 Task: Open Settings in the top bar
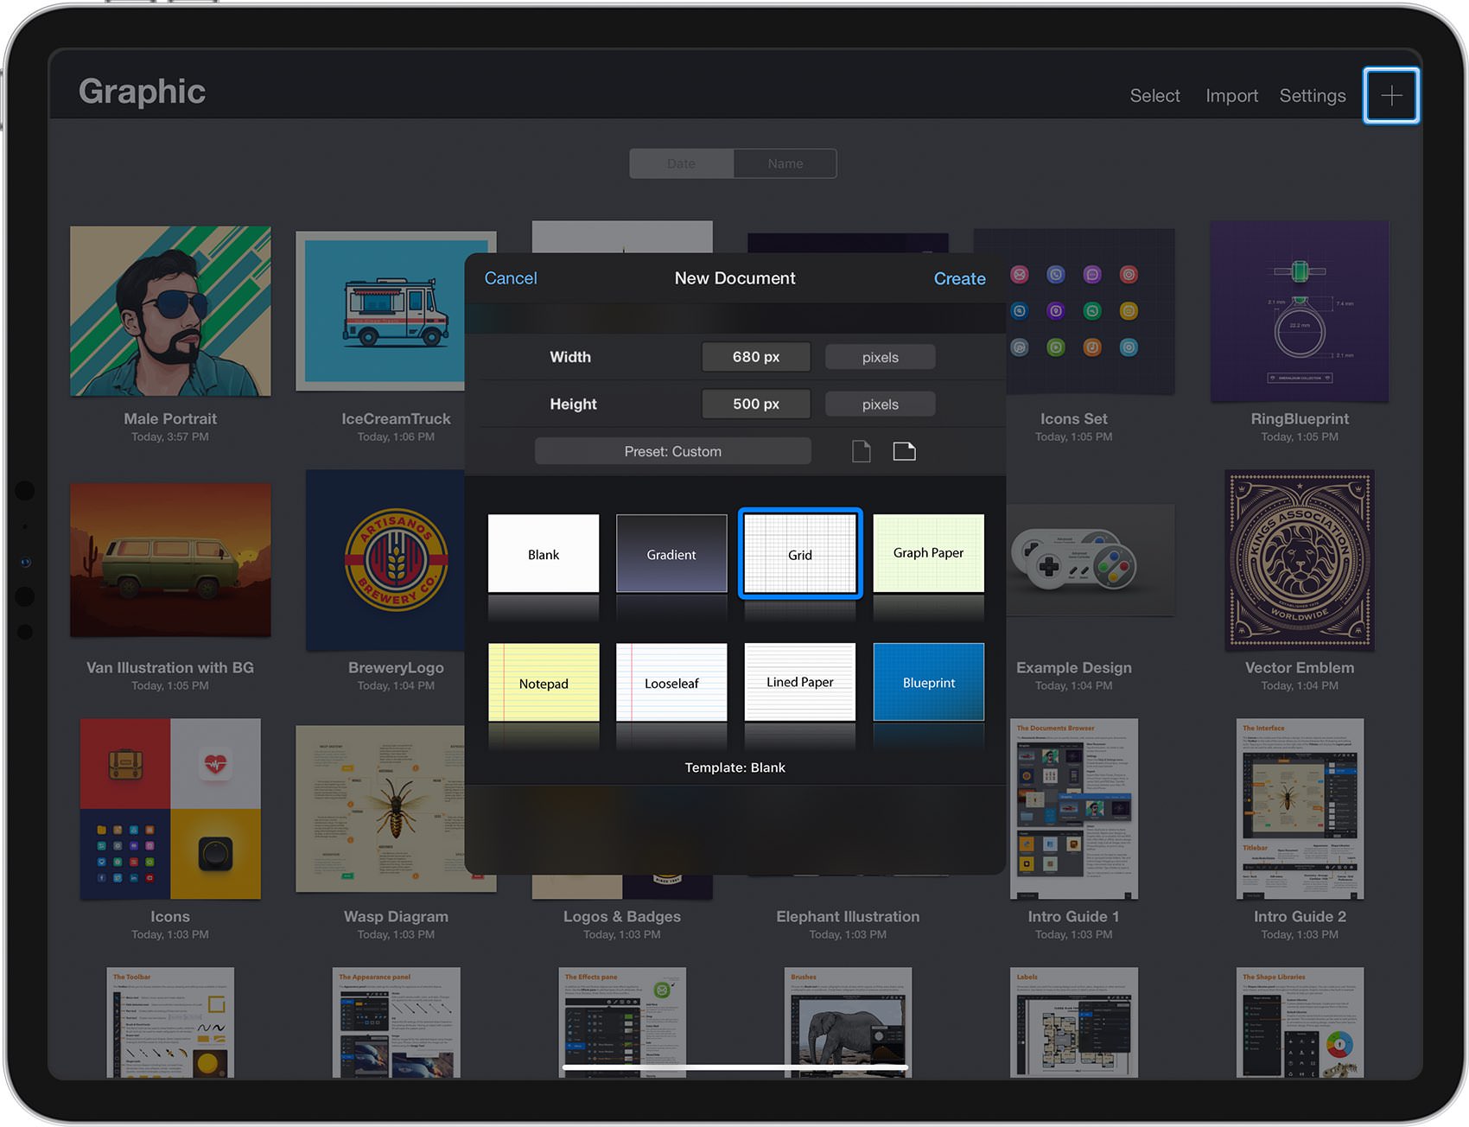coord(1313,96)
